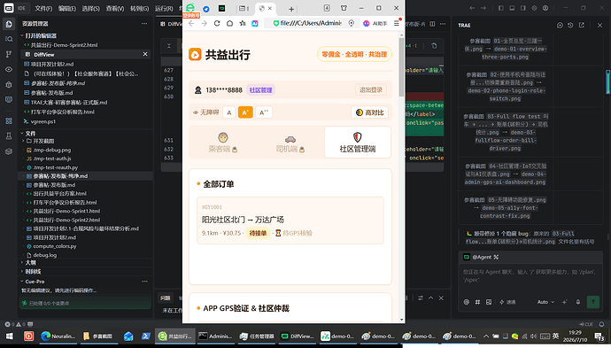Open the 文件(F) menu

coord(43,8)
